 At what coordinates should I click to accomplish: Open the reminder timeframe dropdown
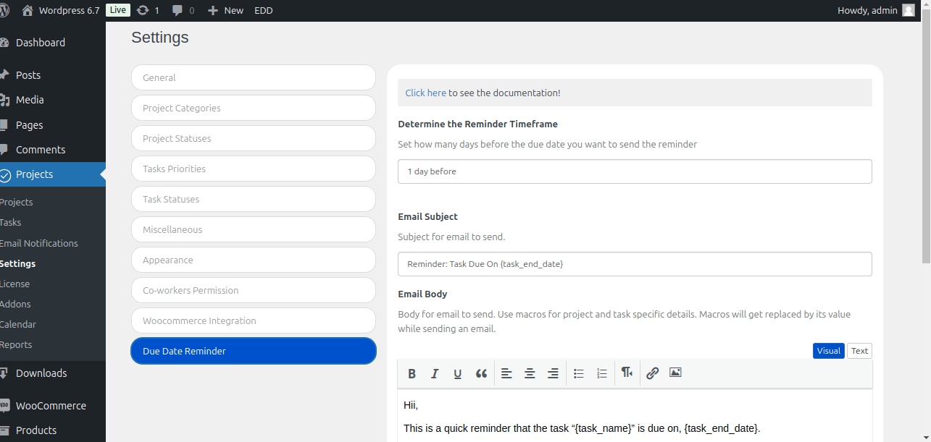pos(635,171)
